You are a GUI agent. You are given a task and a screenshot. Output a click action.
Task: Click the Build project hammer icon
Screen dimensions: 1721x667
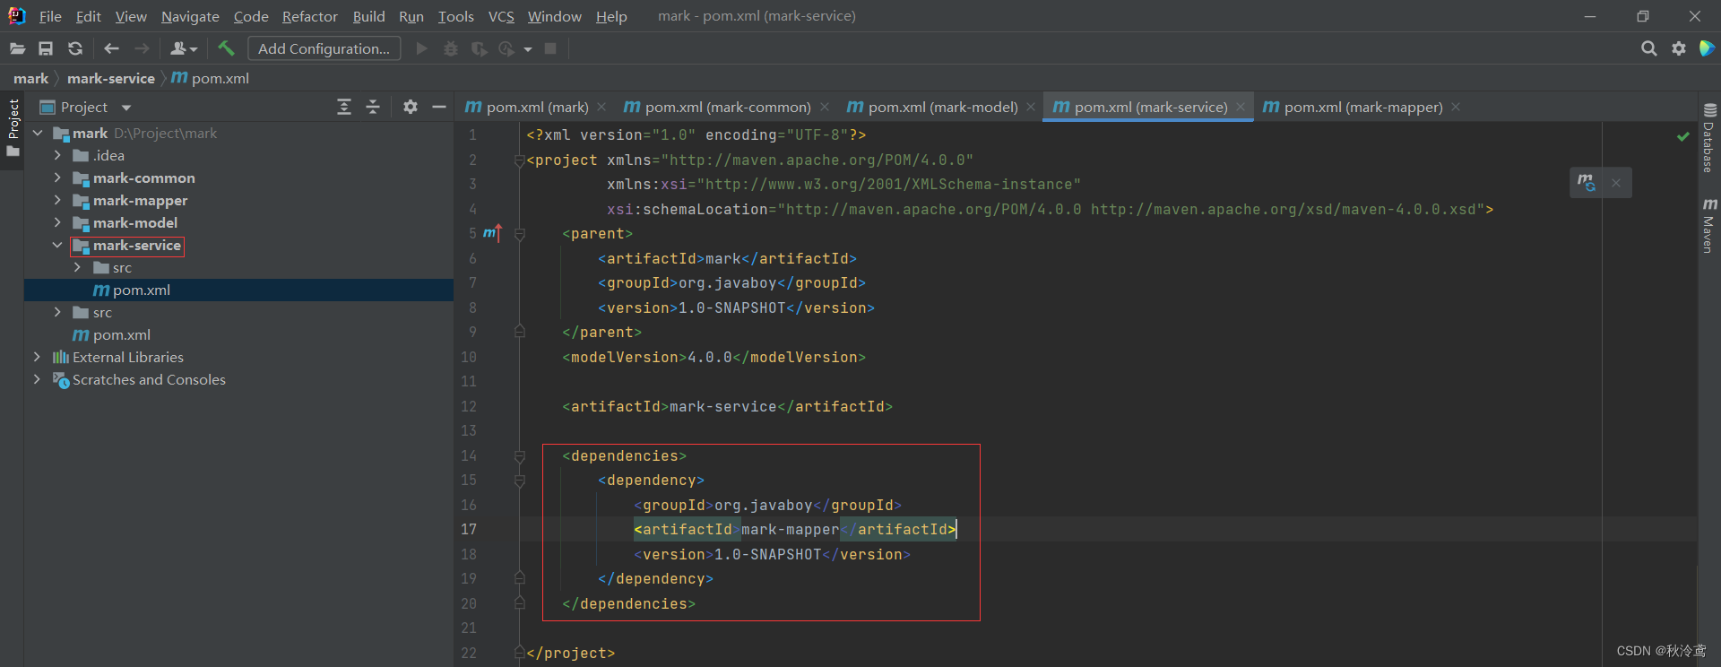pos(226,48)
